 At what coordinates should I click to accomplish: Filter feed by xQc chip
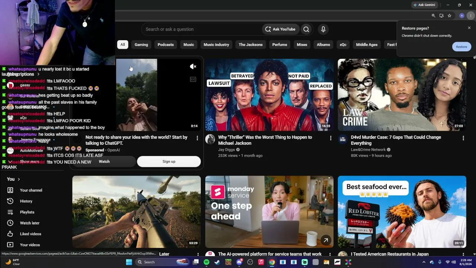pos(343,45)
